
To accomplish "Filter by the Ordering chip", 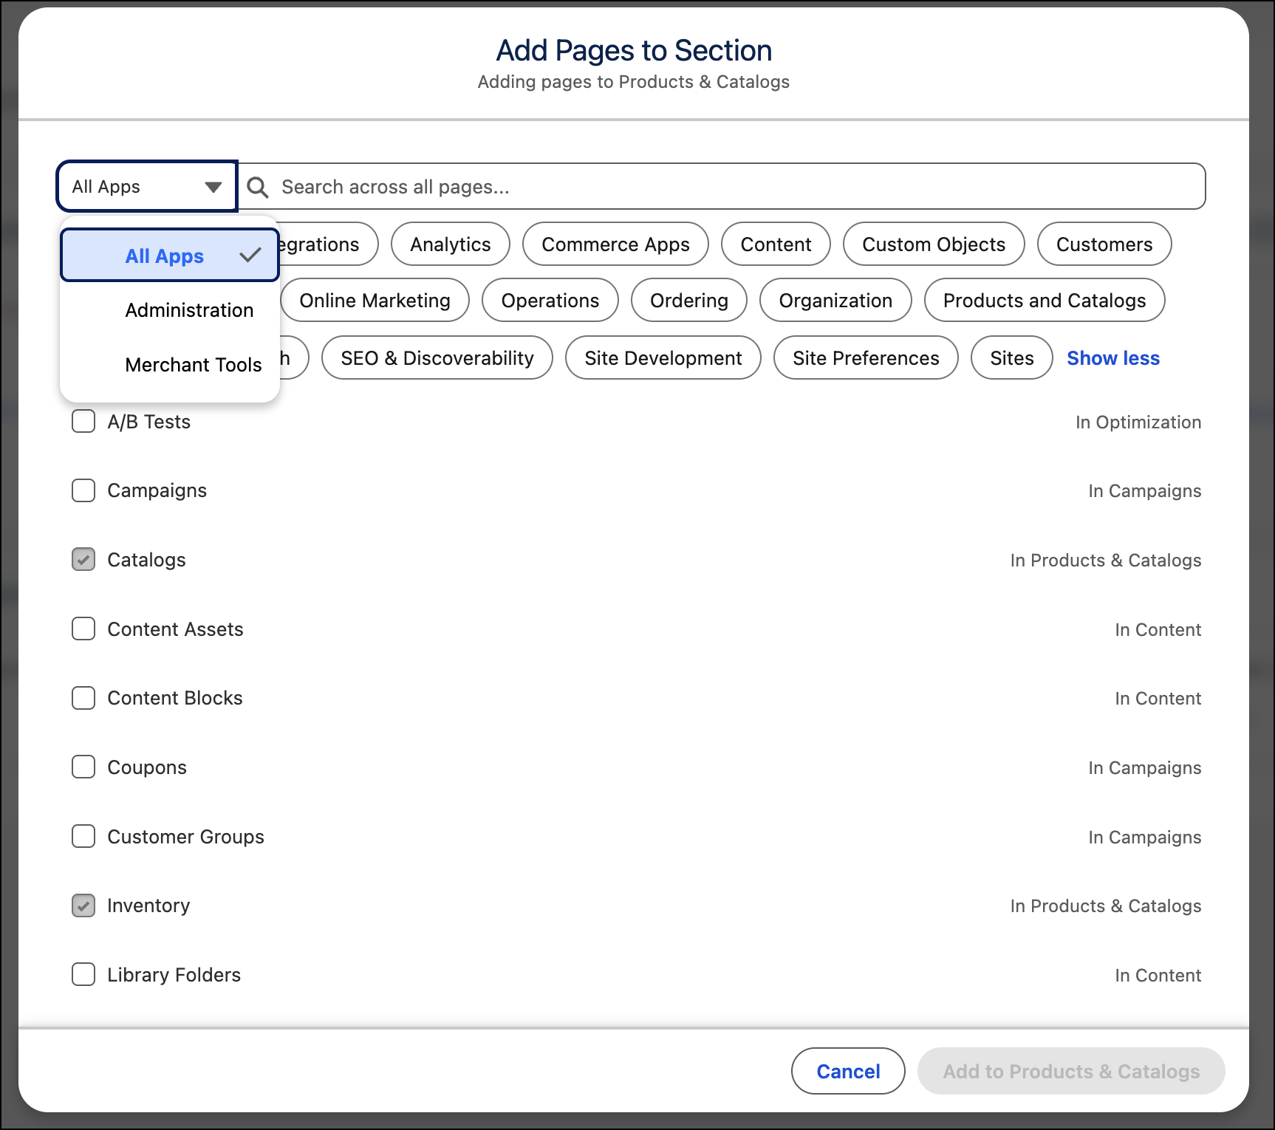I will click(x=689, y=301).
